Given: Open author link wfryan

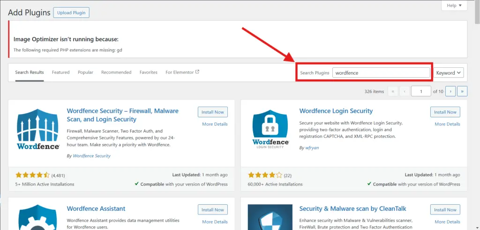Looking at the screenshot, I should pos(312,148).
